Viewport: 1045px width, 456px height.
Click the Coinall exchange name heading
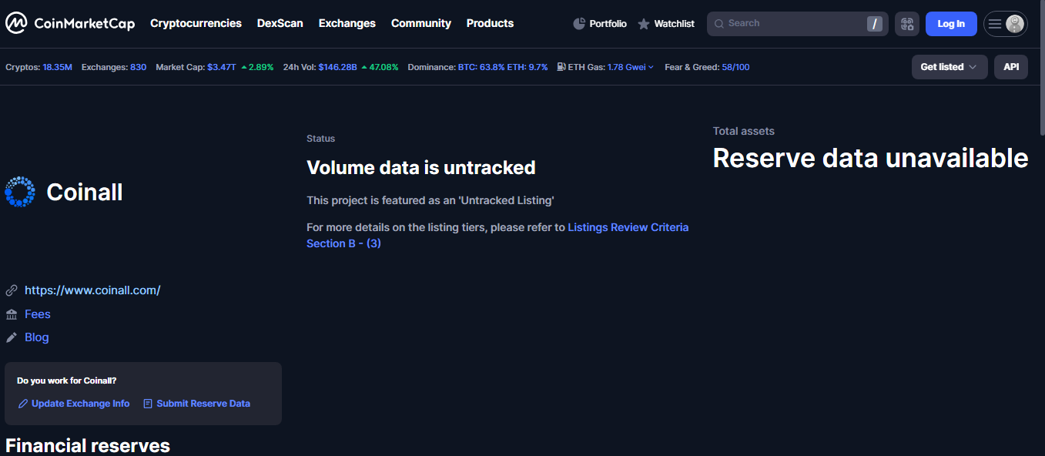85,192
